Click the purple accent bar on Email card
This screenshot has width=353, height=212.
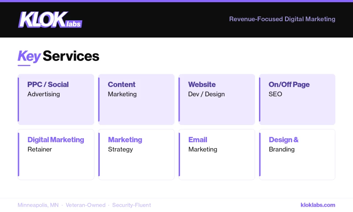tap(179, 155)
